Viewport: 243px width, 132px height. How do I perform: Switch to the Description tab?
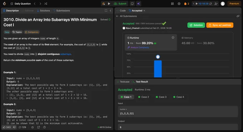click(x=11, y=11)
